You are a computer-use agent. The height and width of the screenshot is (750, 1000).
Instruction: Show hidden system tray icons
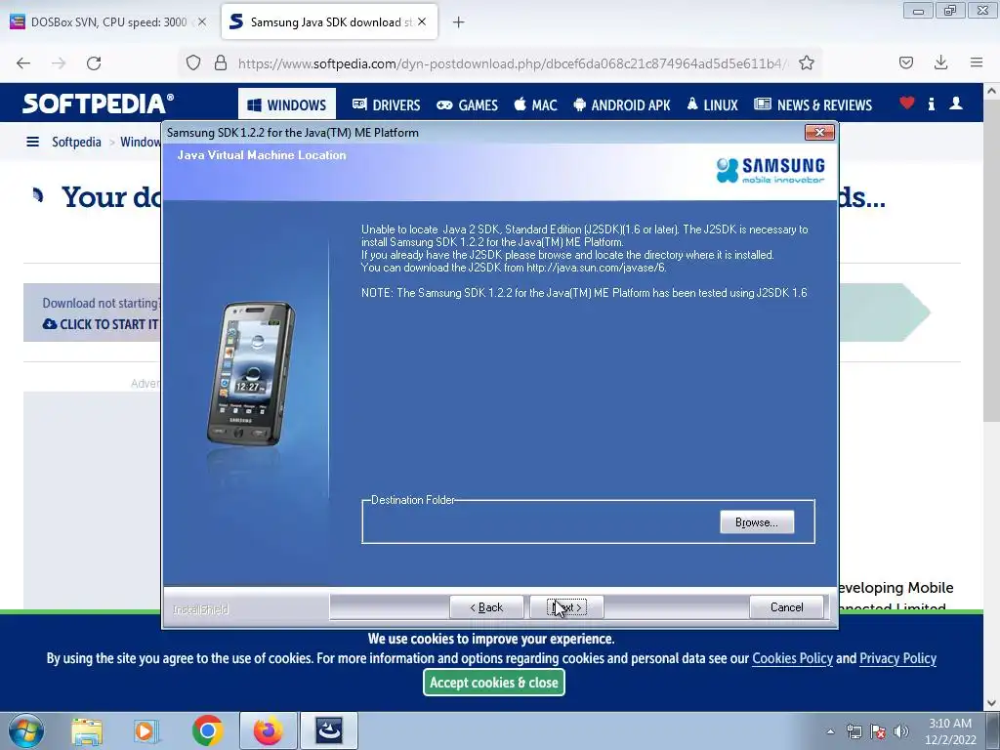point(830,731)
